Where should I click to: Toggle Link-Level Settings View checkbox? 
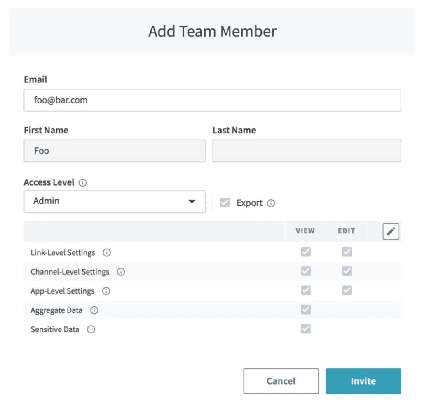point(305,252)
